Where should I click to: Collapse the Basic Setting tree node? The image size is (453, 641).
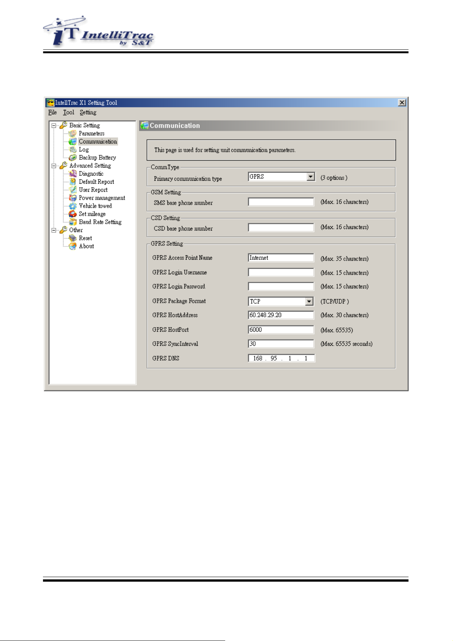coord(54,126)
